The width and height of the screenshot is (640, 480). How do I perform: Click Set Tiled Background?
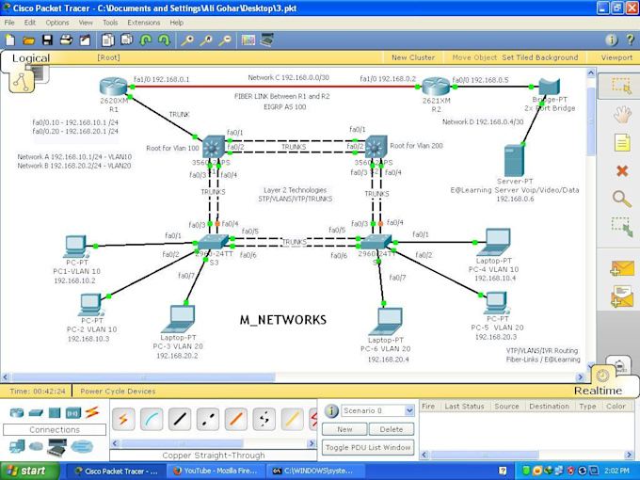(x=540, y=57)
